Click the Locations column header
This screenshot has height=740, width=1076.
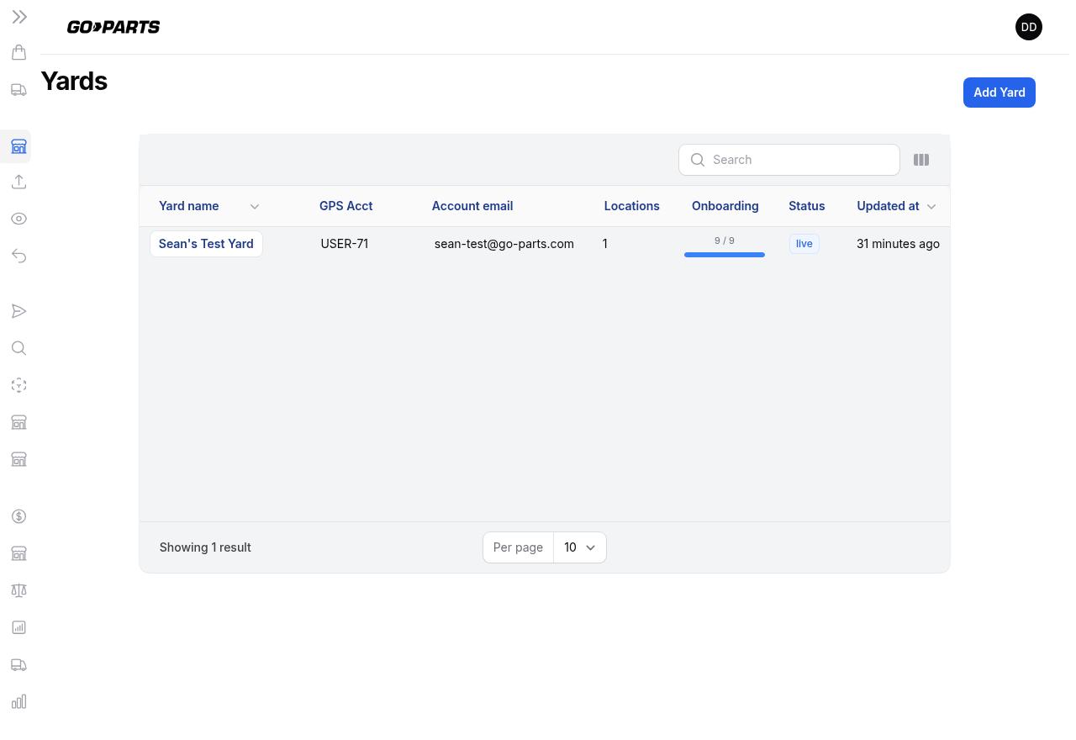(x=632, y=206)
